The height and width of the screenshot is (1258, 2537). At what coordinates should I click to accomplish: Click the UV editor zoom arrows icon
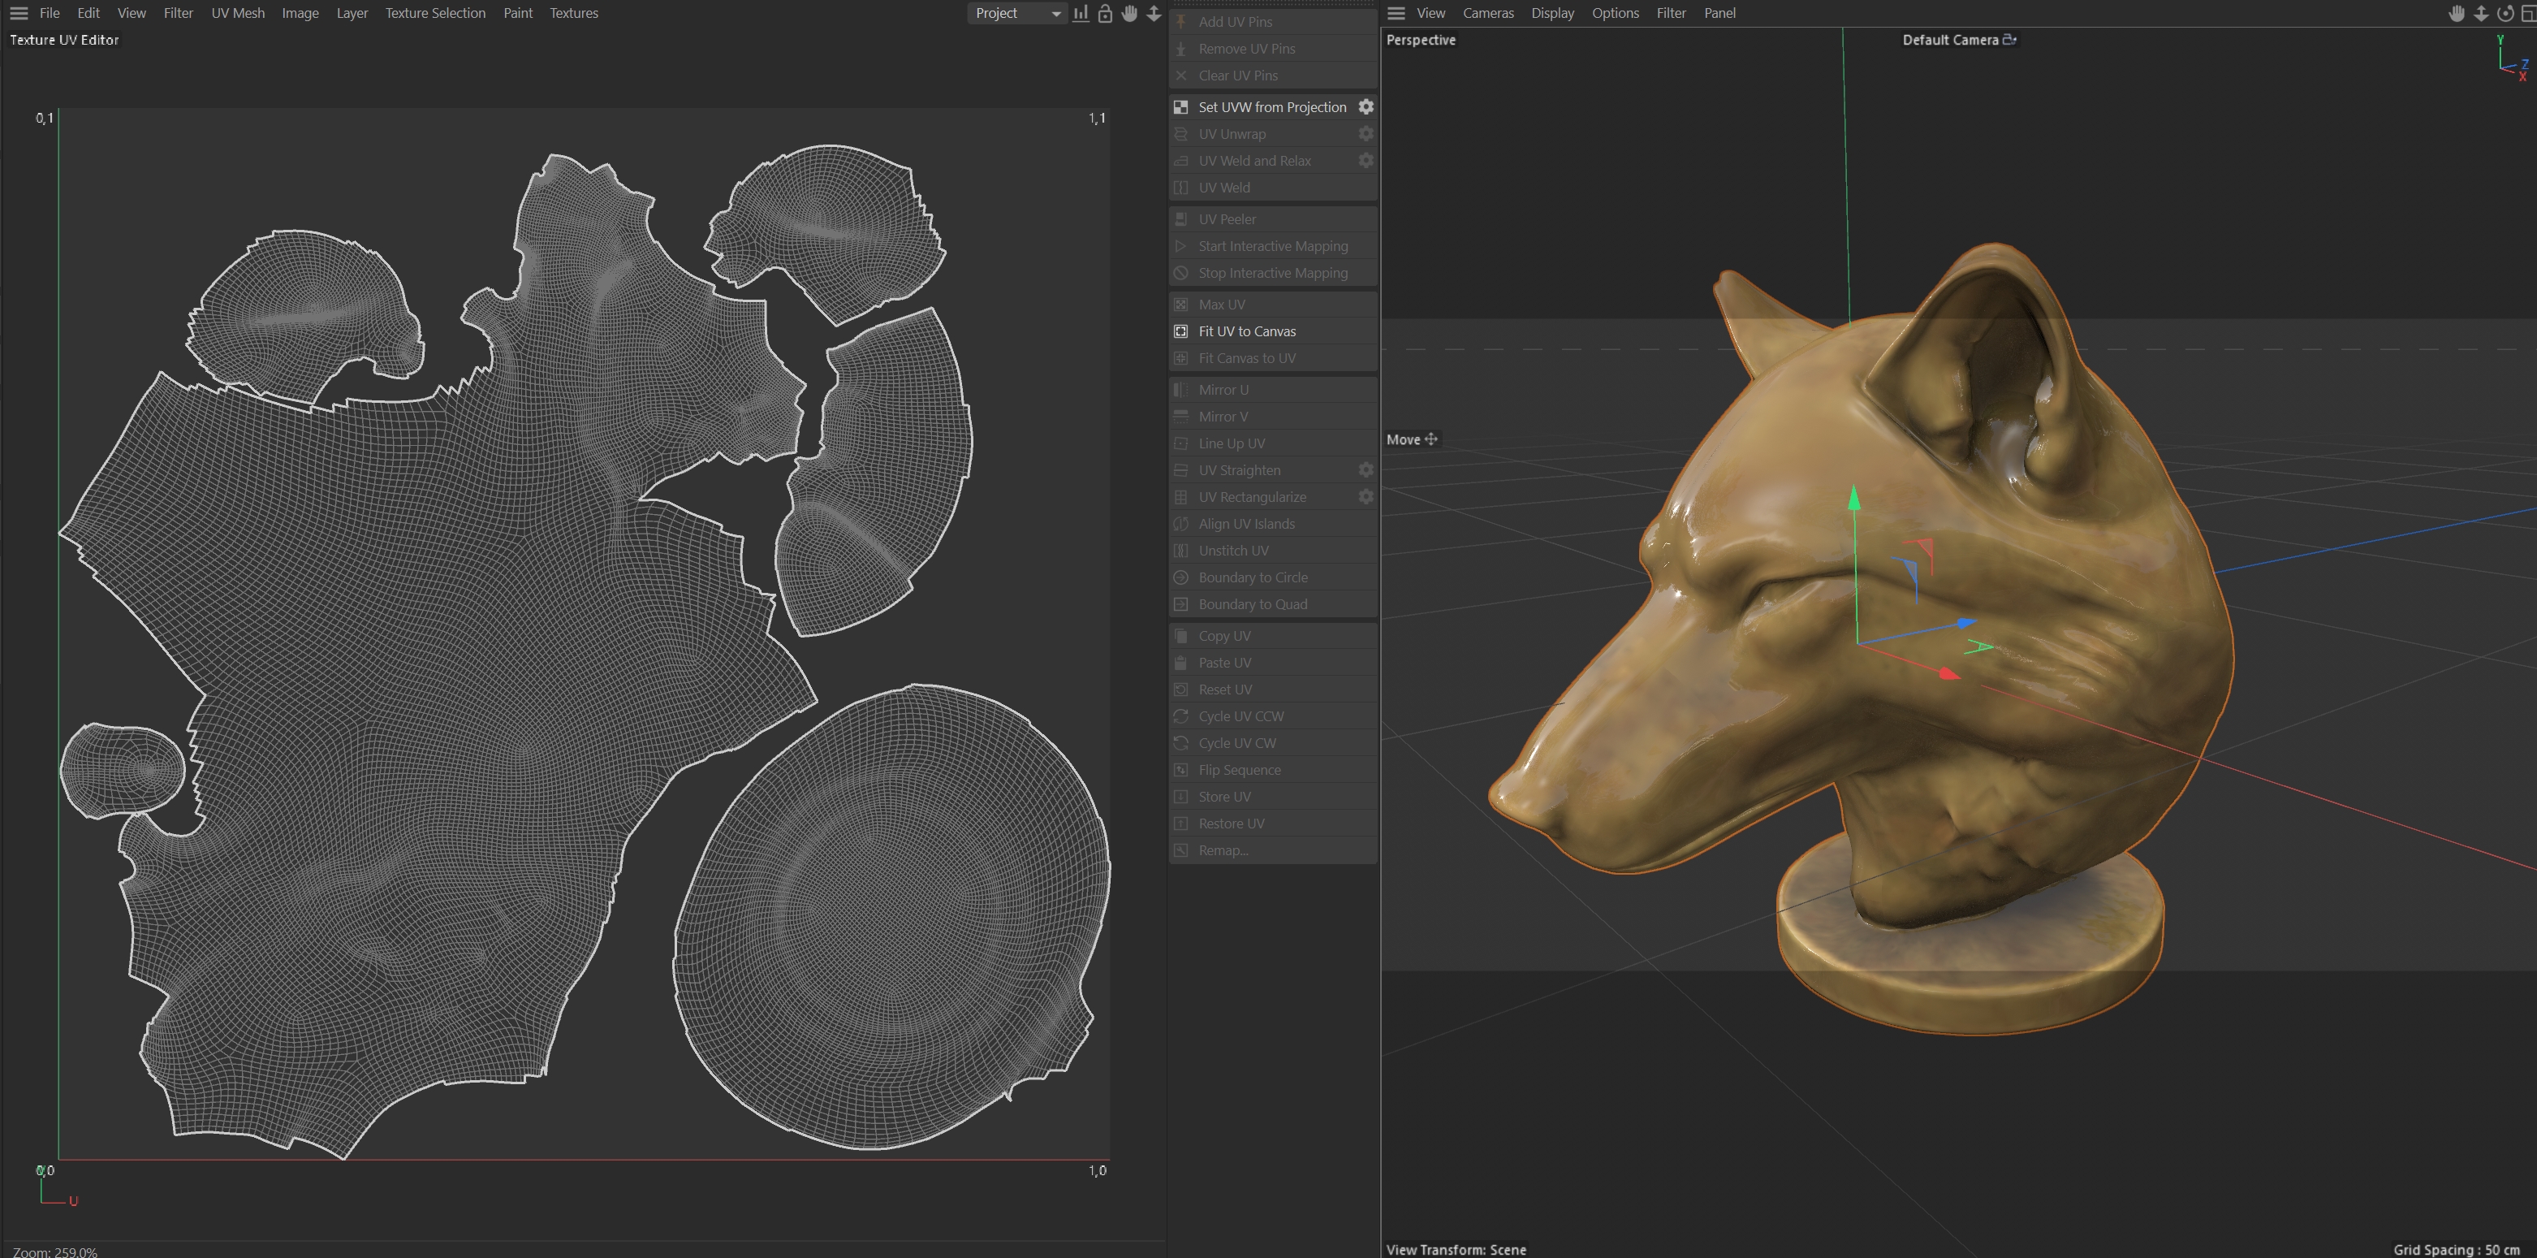(x=1154, y=13)
